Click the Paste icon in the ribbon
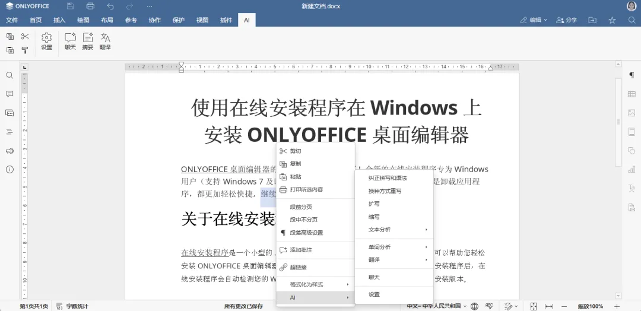641x311 pixels. [10, 50]
